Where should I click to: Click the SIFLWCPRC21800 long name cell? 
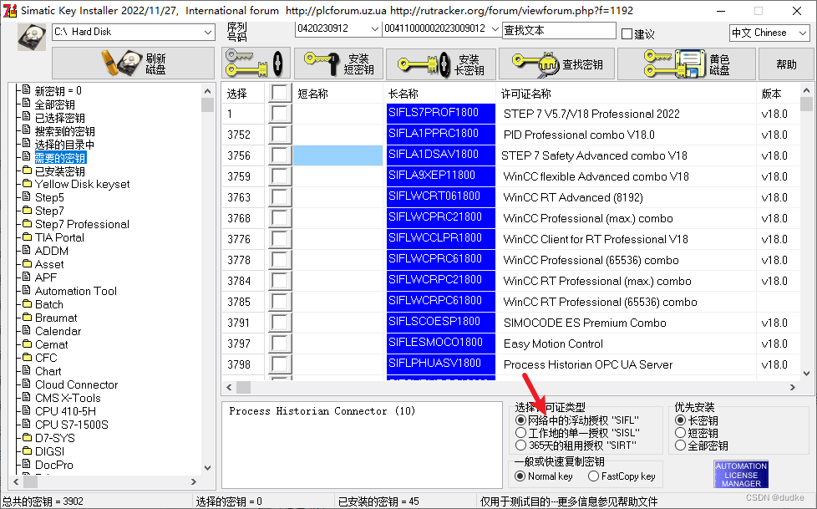tap(441, 218)
